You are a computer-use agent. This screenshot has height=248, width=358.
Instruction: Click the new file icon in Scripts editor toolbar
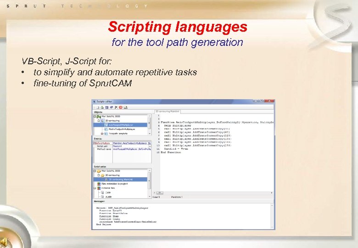(x=98, y=107)
